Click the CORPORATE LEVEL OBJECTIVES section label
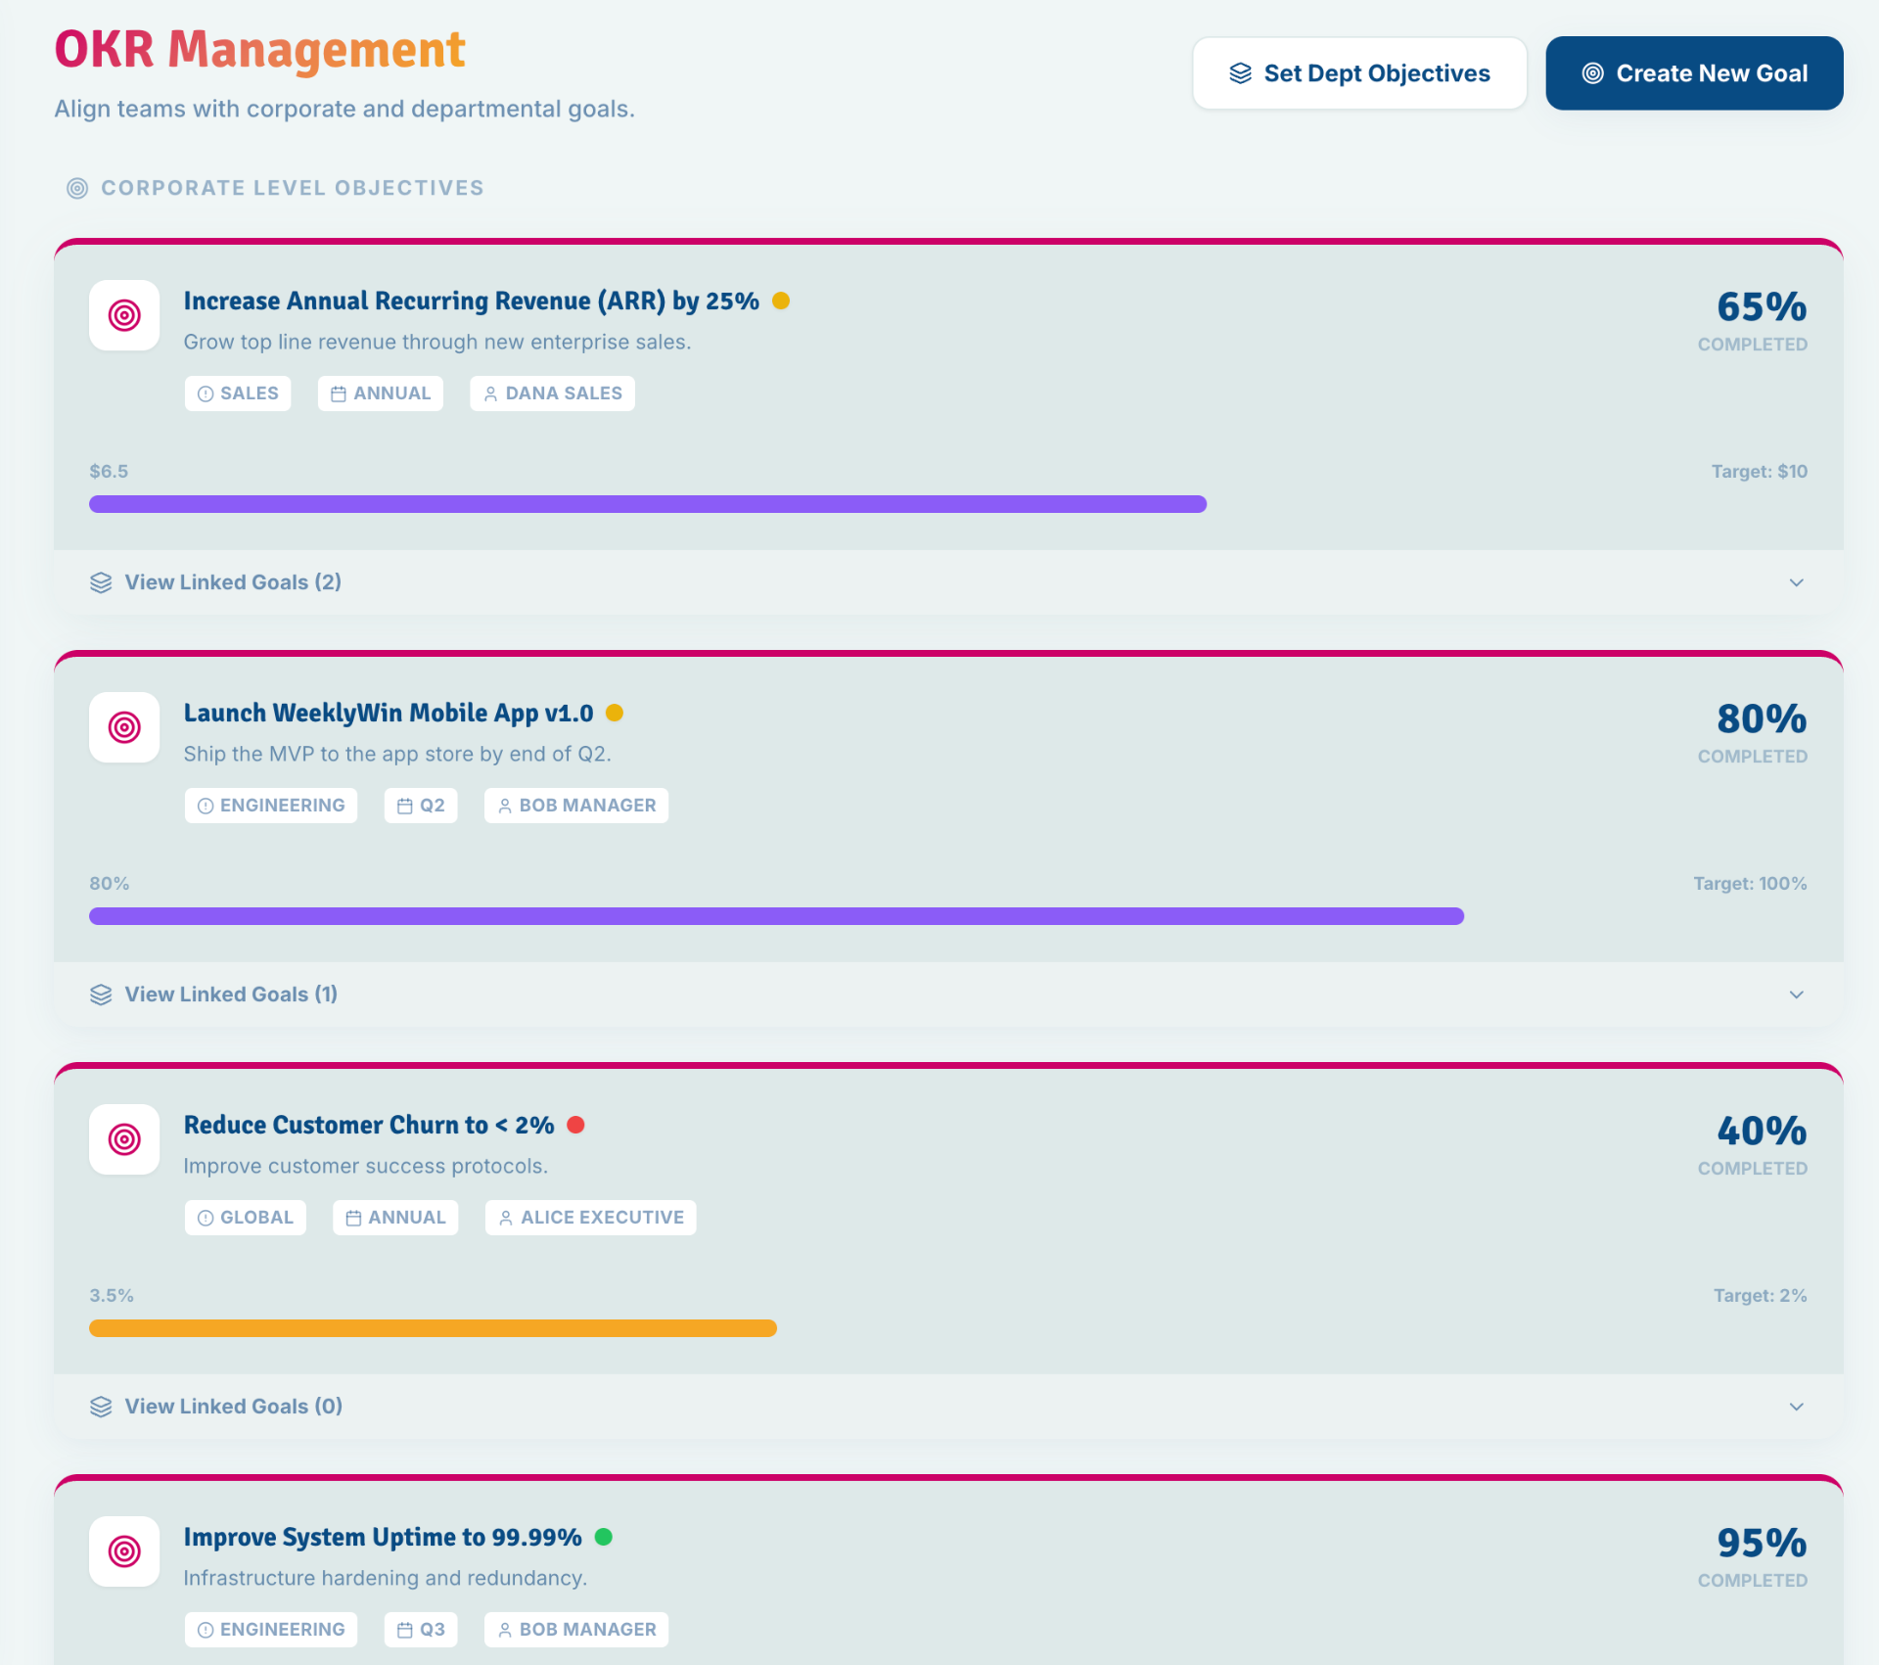 [293, 188]
